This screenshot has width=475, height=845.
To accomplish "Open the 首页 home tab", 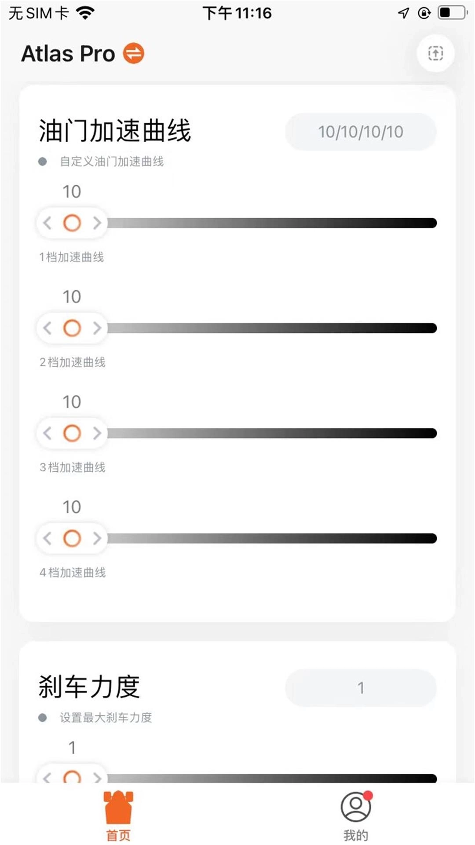I will click(x=118, y=816).
